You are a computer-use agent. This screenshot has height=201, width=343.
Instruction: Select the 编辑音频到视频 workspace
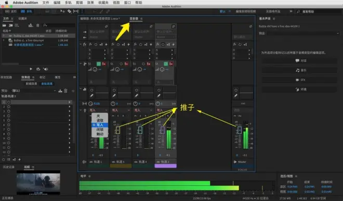[x=246, y=11]
